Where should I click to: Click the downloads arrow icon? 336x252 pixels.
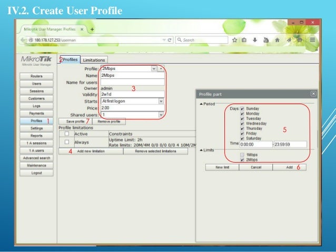pos(255,40)
